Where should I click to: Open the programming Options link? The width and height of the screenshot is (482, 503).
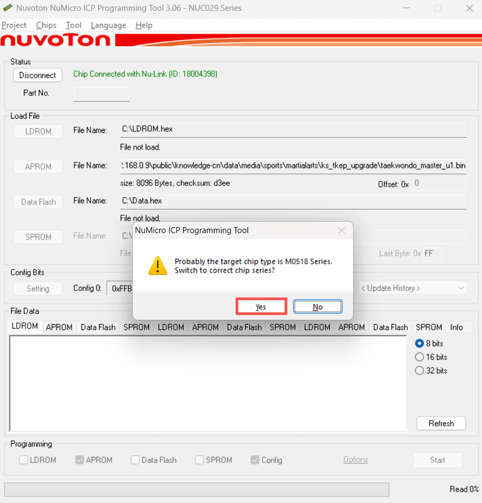(355, 460)
